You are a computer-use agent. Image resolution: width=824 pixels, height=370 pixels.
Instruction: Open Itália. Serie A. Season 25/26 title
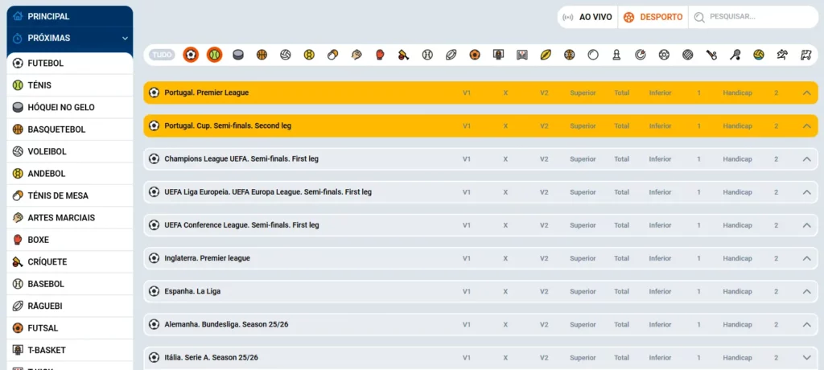[x=212, y=357]
